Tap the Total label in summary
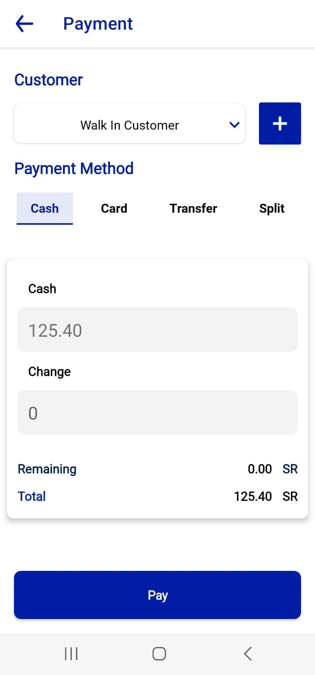Viewport: 315px width, 675px height. [32, 497]
